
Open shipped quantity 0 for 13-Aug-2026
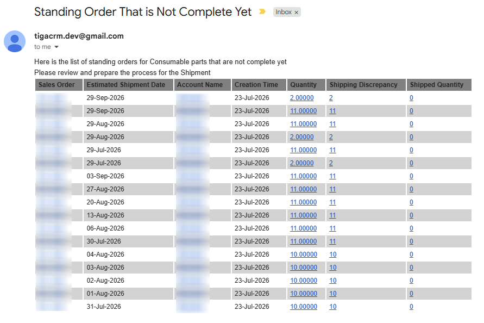click(411, 215)
